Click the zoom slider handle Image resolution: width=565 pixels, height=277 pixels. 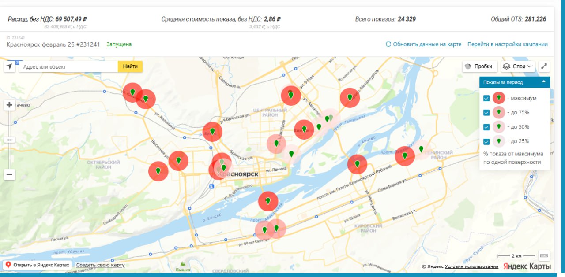click(9, 140)
